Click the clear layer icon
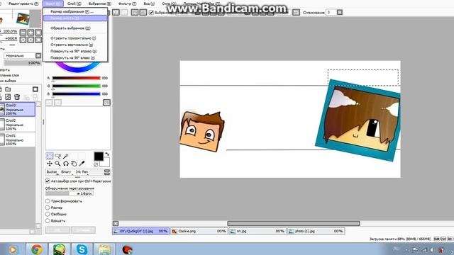Screen dimensions: 454x255 click(x=8, y=97)
